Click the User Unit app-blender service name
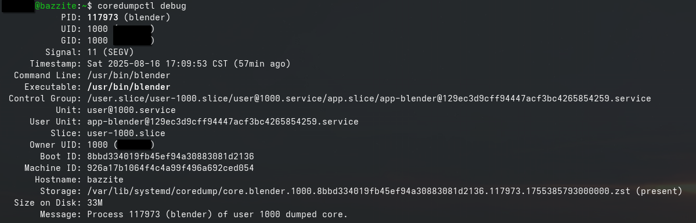Image resolution: width=696 pixels, height=223 pixels. [x=223, y=122]
